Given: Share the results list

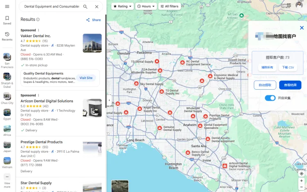Looking at the screenshot, I should (93, 20).
